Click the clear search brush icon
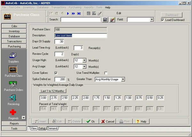Screen dimensions: 192x137 coord(112,20)
